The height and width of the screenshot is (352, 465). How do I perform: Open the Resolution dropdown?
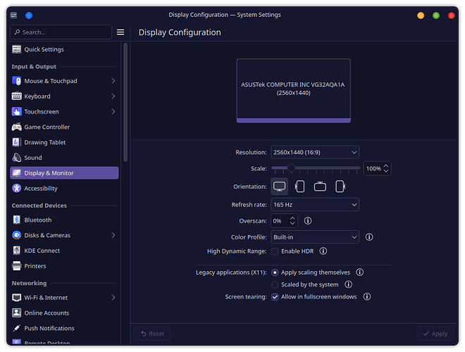point(315,152)
